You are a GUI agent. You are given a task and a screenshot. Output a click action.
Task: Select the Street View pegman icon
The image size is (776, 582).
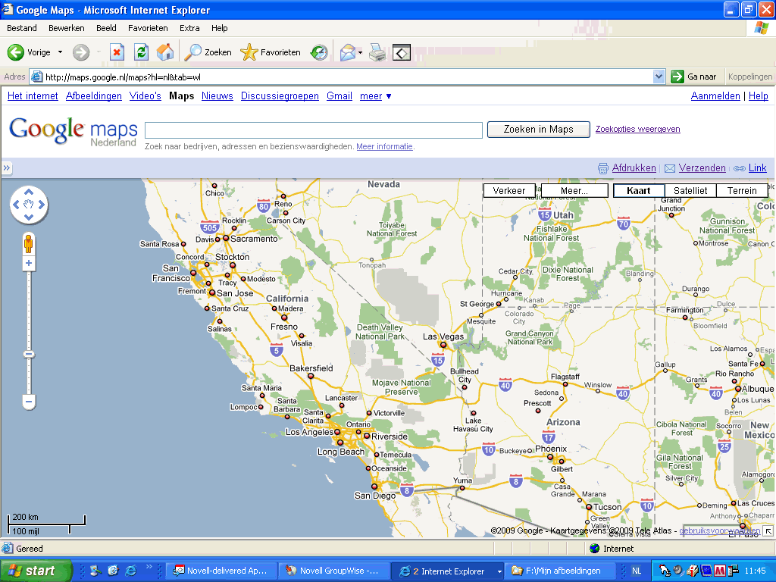click(29, 244)
